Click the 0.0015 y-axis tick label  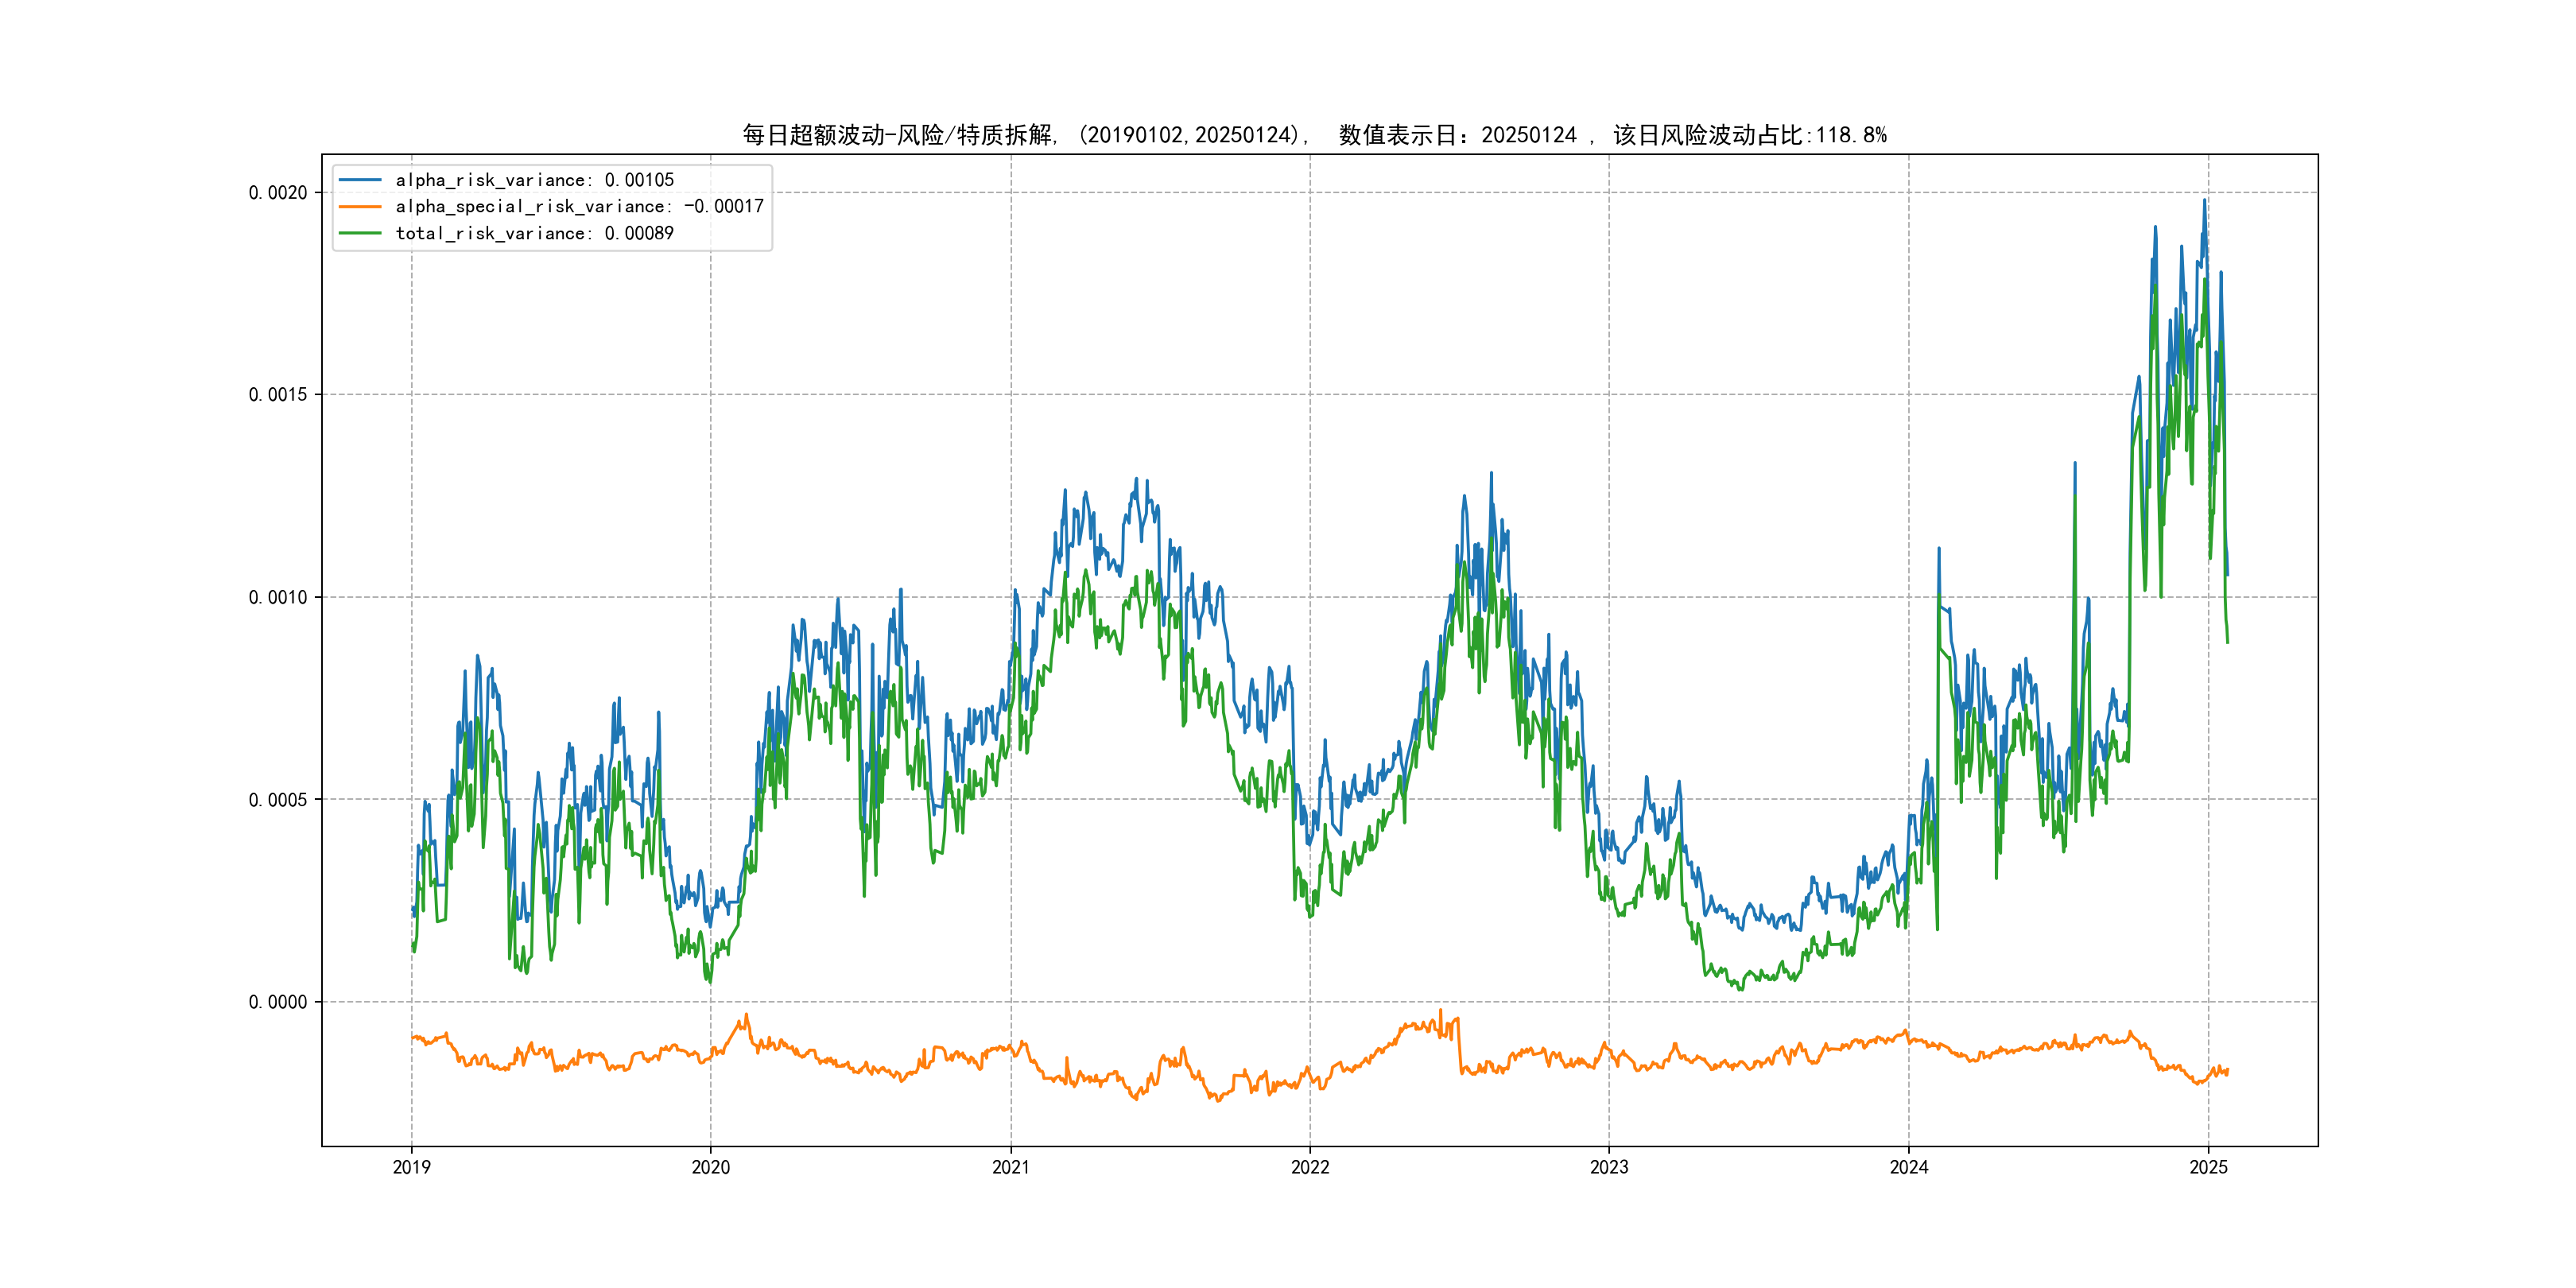click(278, 395)
